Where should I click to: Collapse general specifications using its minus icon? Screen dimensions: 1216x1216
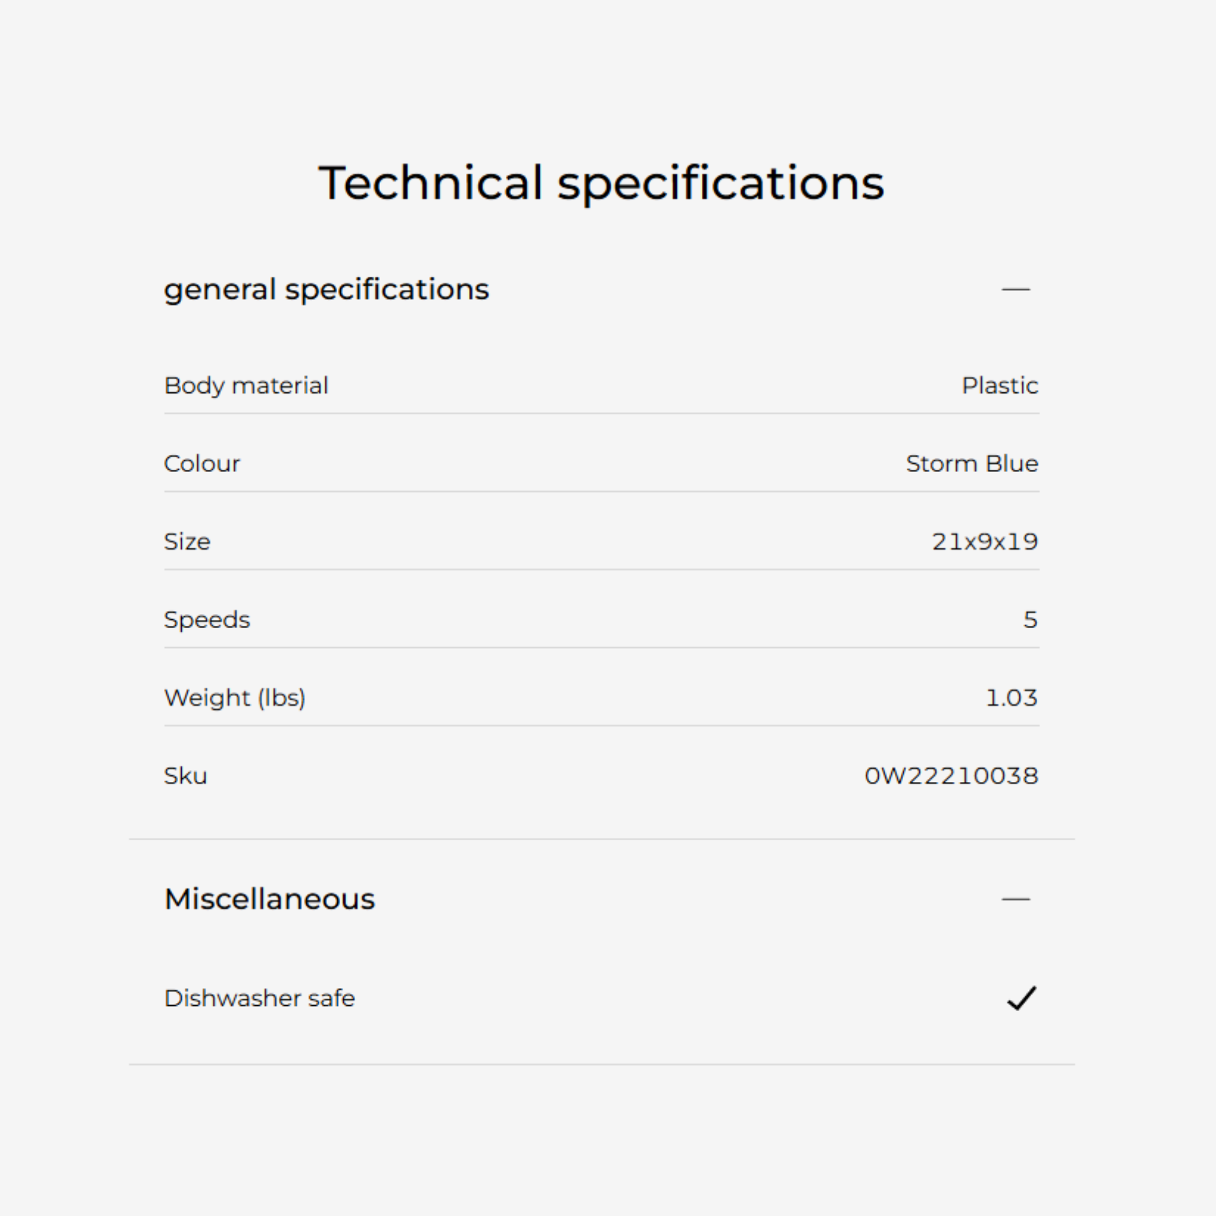(x=1015, y=290)
